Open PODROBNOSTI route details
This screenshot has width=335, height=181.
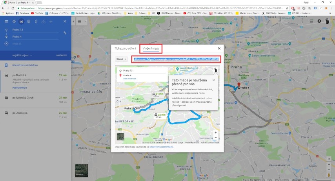coord(20,88)
